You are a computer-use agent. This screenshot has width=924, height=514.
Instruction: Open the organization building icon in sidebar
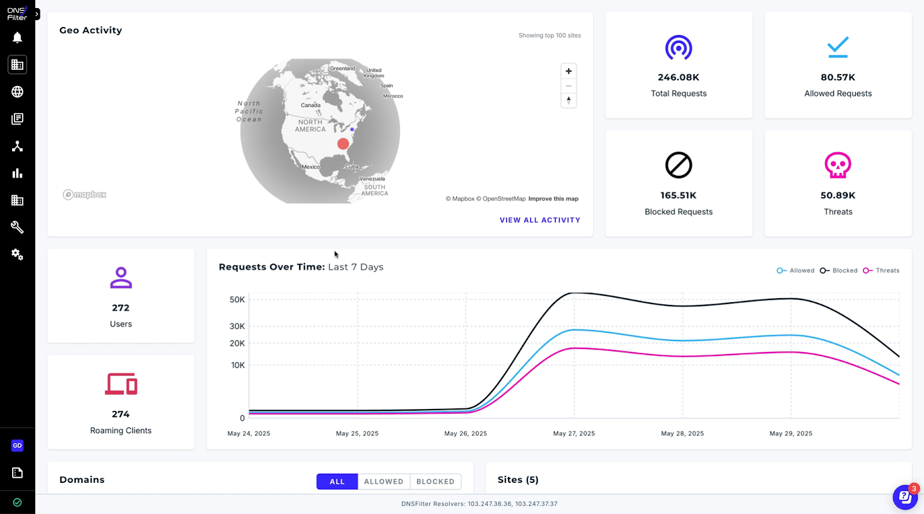point(17,65)
